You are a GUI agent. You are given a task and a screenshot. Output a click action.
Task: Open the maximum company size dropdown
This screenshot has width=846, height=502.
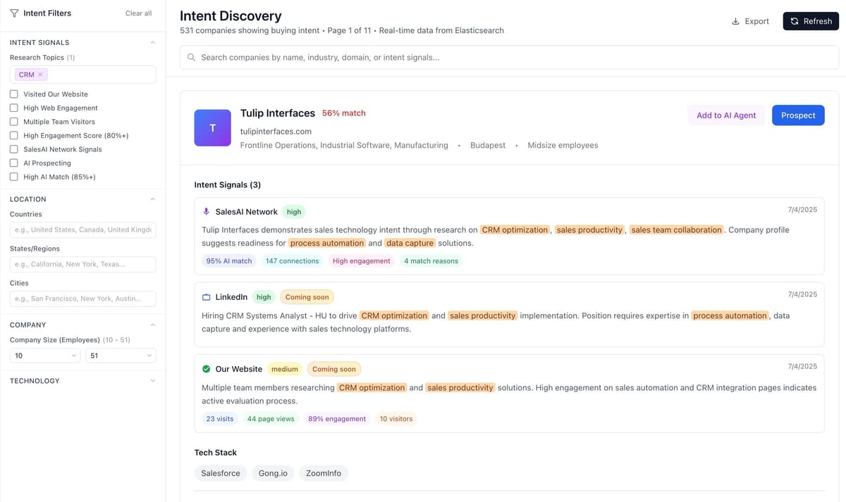120,356
